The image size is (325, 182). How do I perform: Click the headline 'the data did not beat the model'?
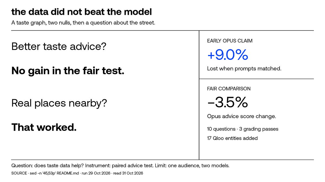point(82,12)
